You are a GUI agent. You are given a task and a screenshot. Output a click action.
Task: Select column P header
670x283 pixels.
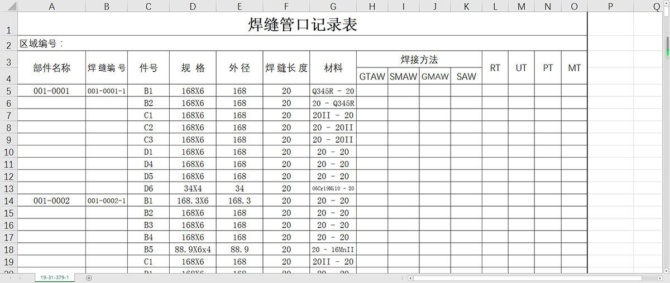tap(610, 6)
